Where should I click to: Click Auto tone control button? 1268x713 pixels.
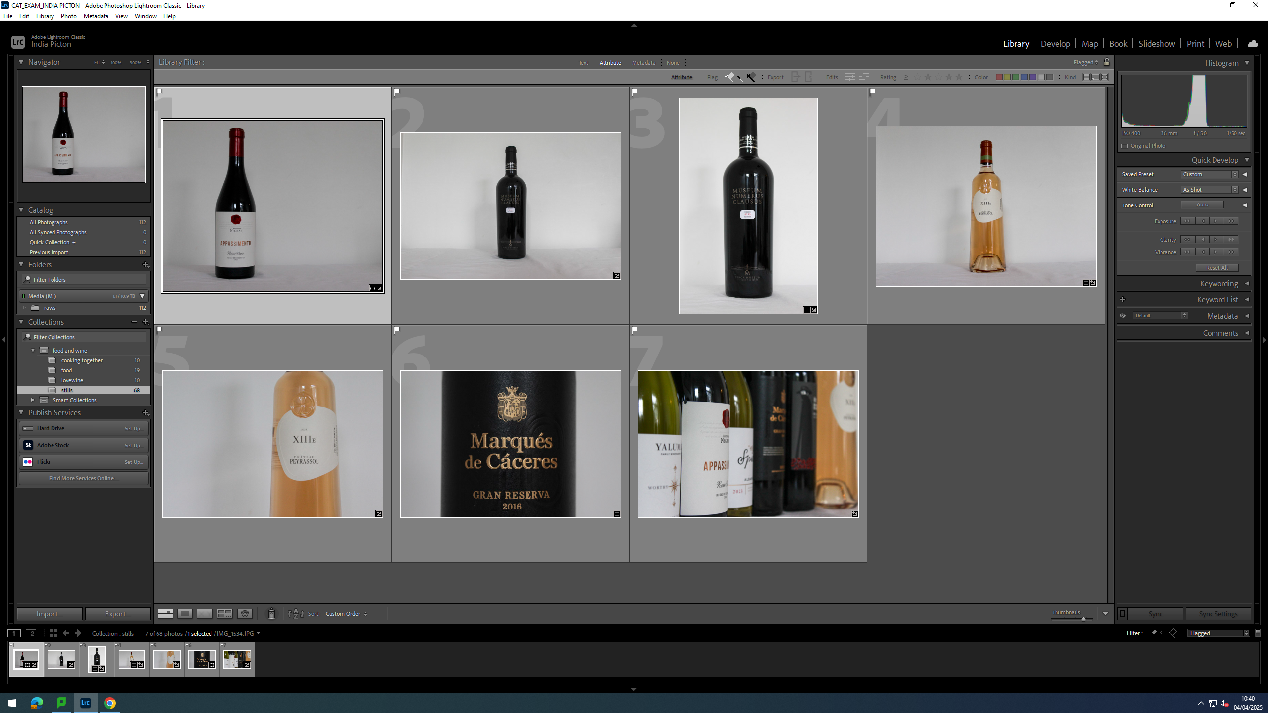(x=1202, y=205)
